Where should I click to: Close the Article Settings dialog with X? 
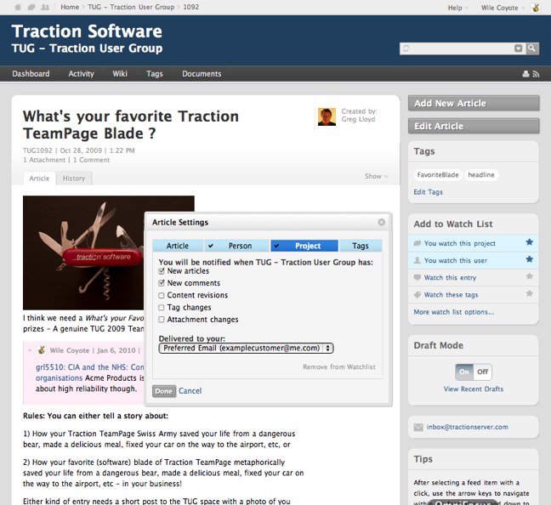pyautogui.click(x=382, y=223)
